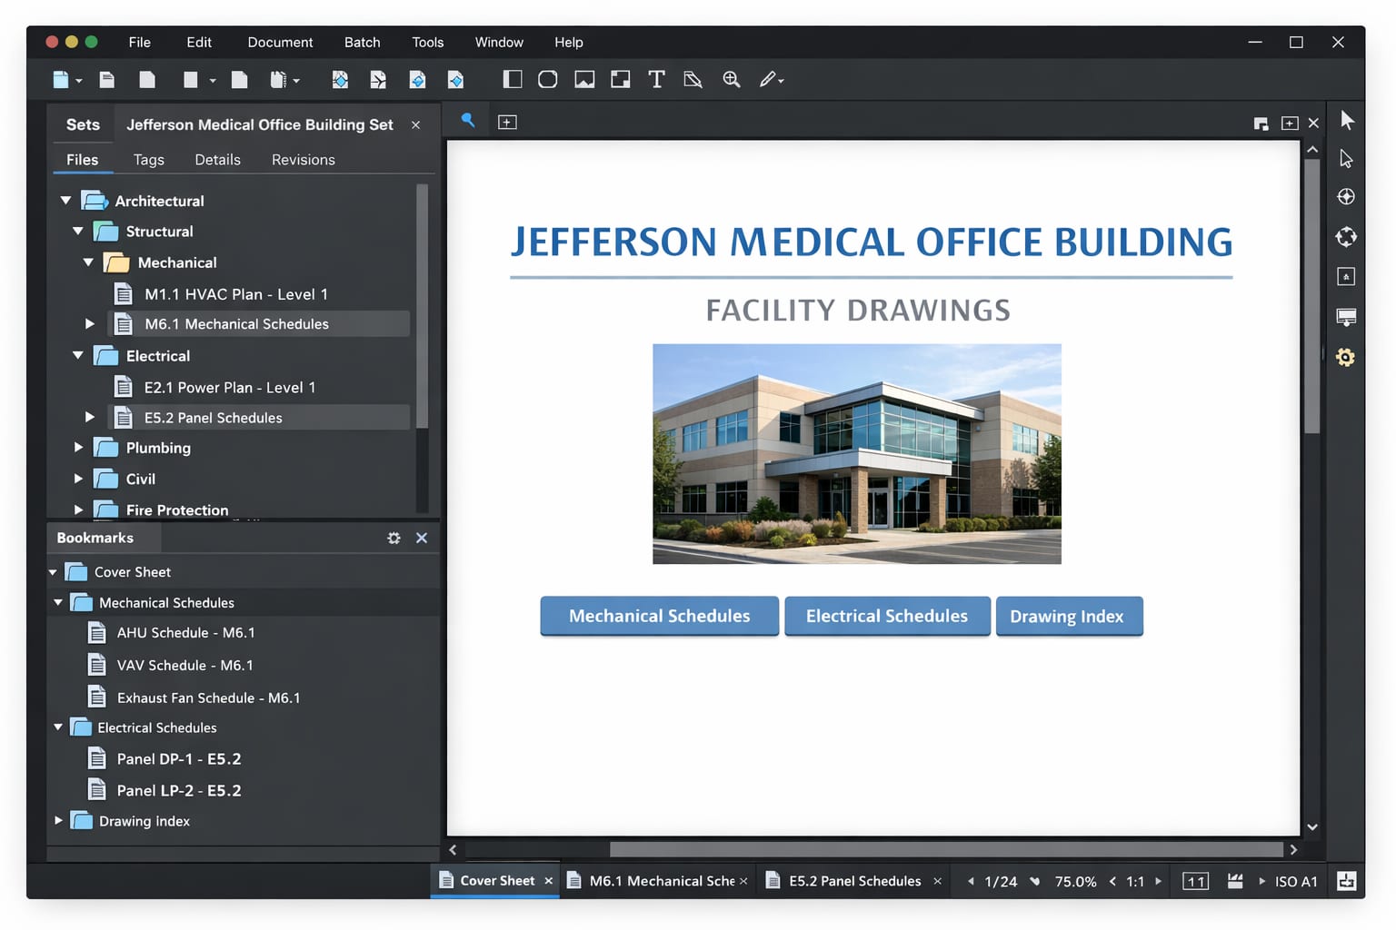Screen dimensions: 1396x930
Task: Click the search magnifier above the document
Action: click(x=466, y=120)
